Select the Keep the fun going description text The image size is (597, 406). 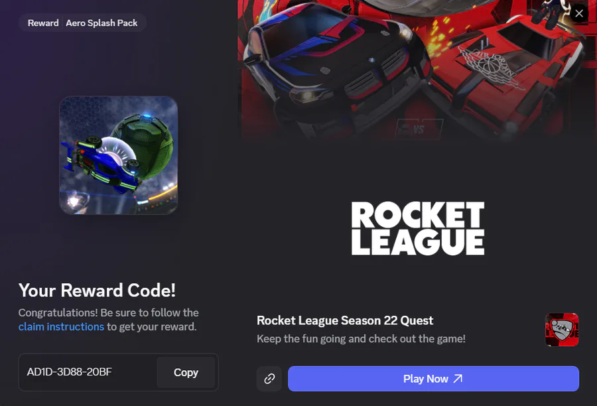click(x=361, y=338)
